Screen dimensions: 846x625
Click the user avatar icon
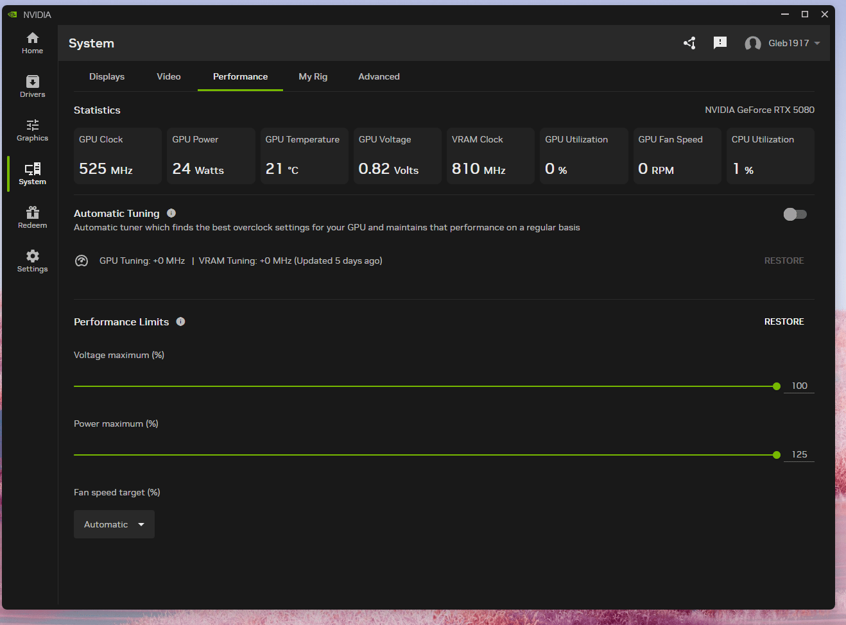[753, 44]
